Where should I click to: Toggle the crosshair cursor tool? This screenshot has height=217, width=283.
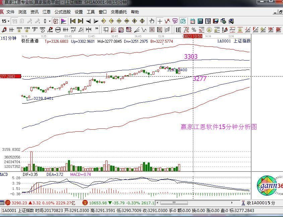point(160,21)
